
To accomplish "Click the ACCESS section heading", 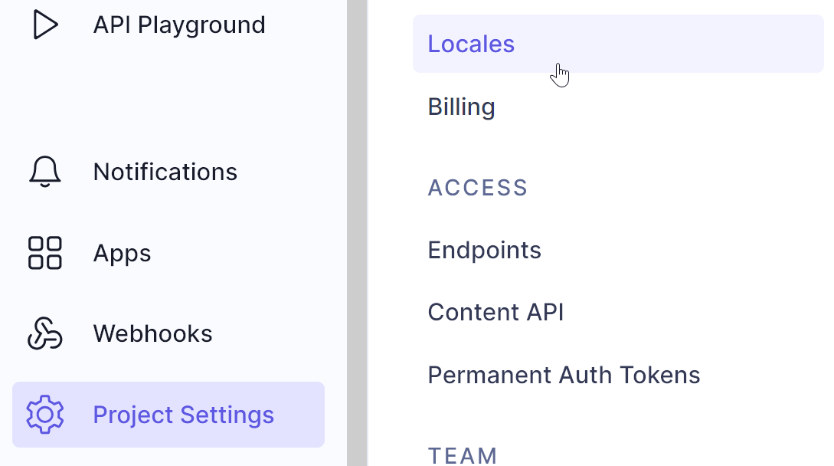I will (478, 188).
